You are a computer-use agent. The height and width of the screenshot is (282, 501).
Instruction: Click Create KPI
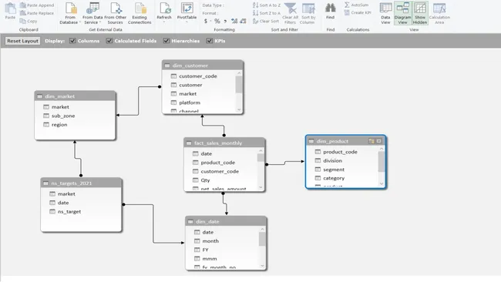coord(358,13)
